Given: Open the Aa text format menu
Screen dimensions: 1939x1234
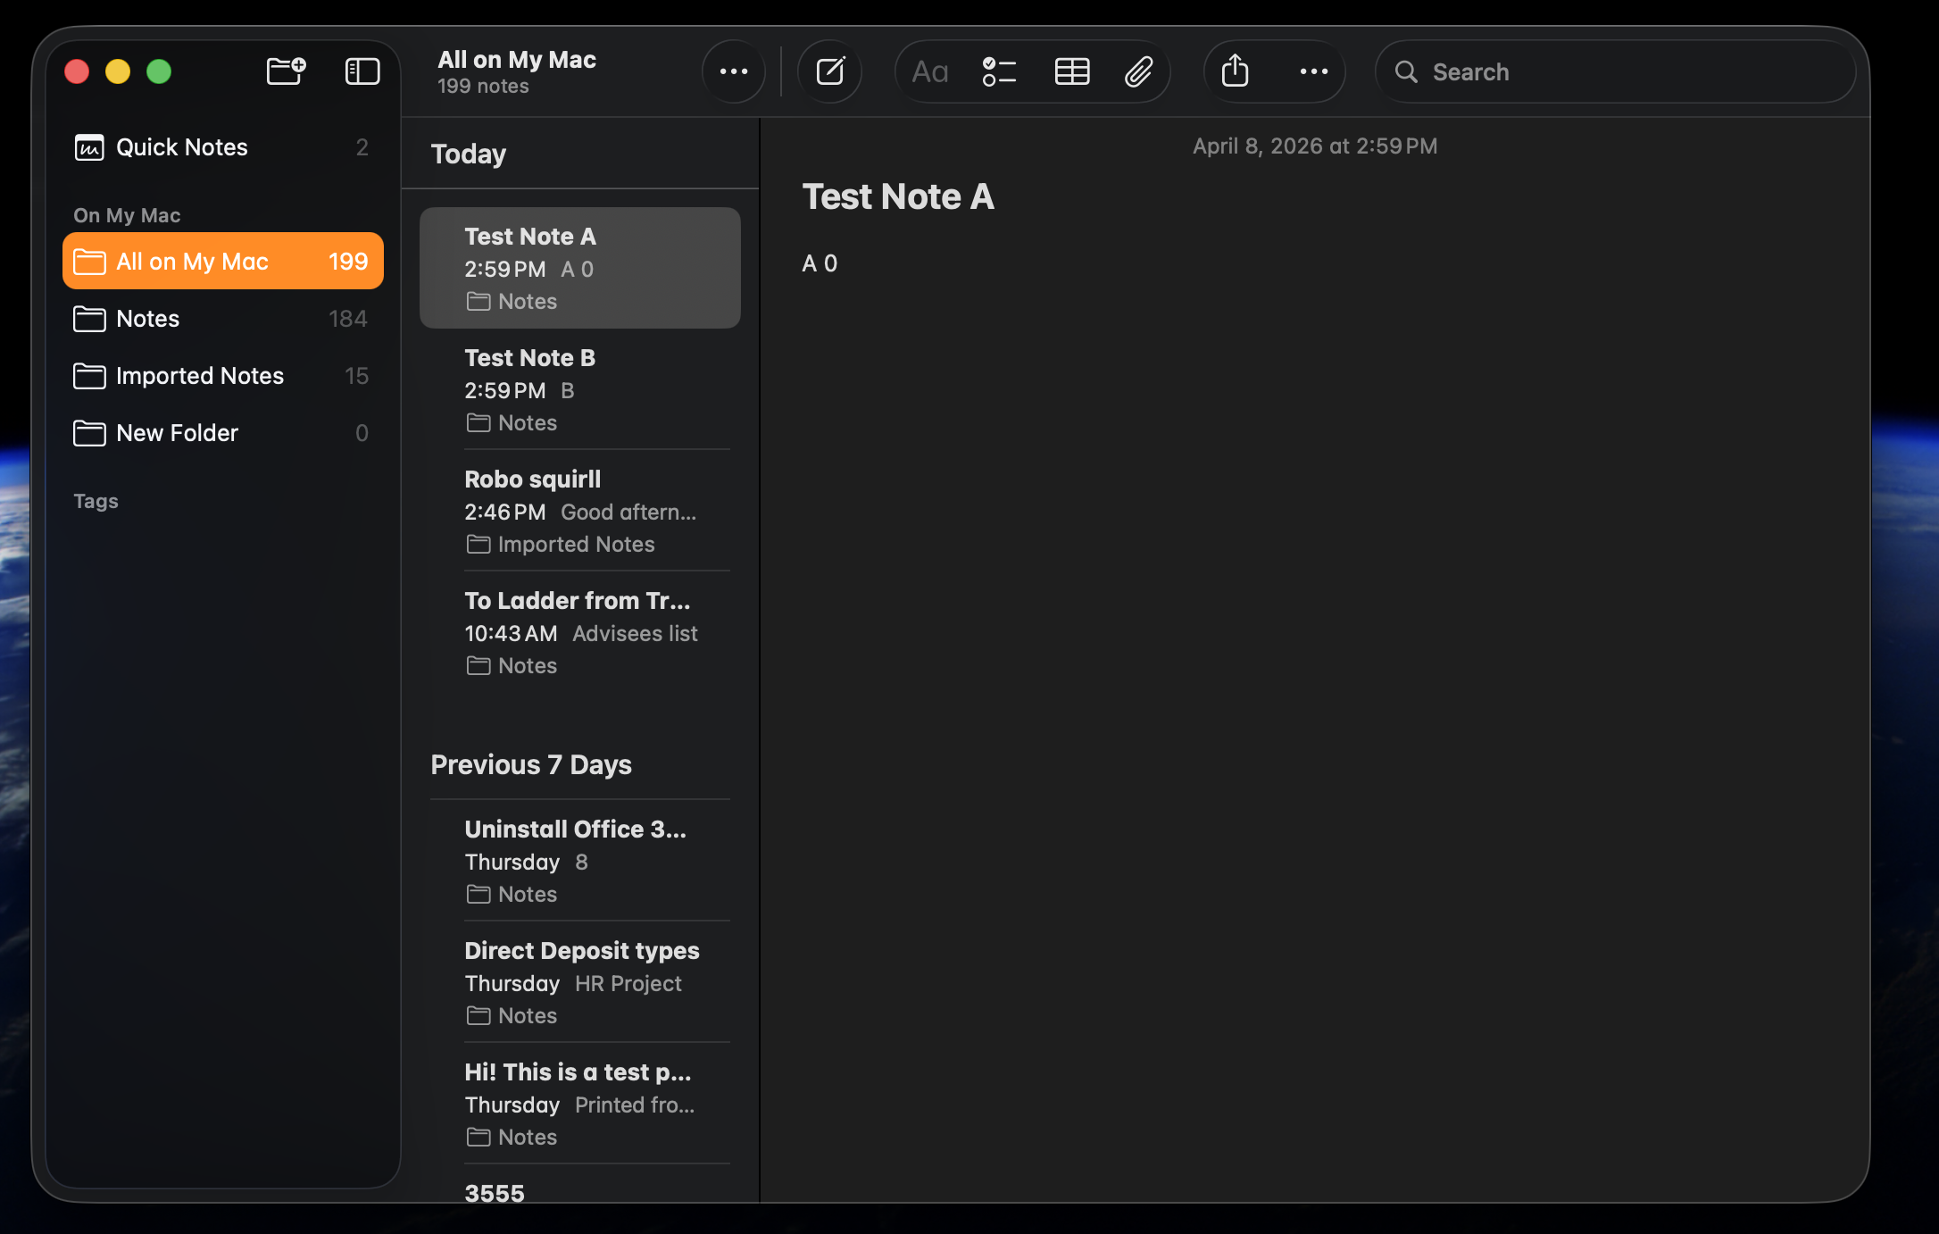Looking at the screenshot, I should (x=929, y=71).
